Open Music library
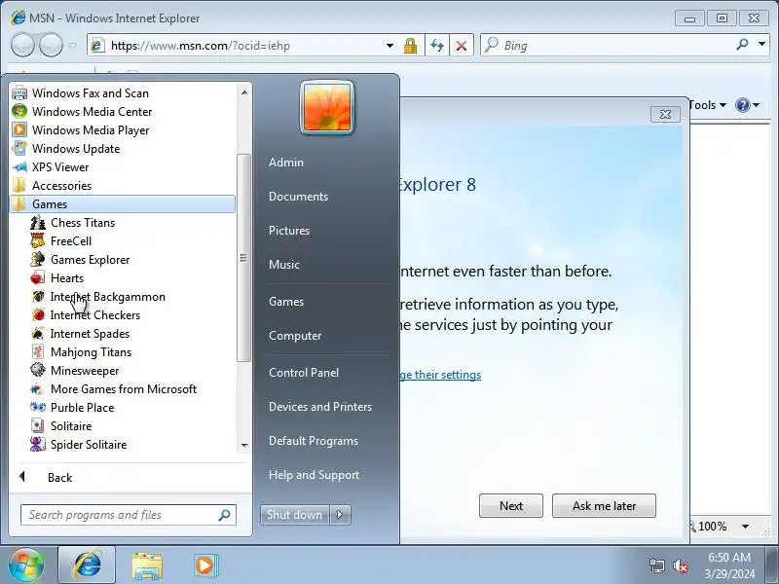 click(284, 265)
